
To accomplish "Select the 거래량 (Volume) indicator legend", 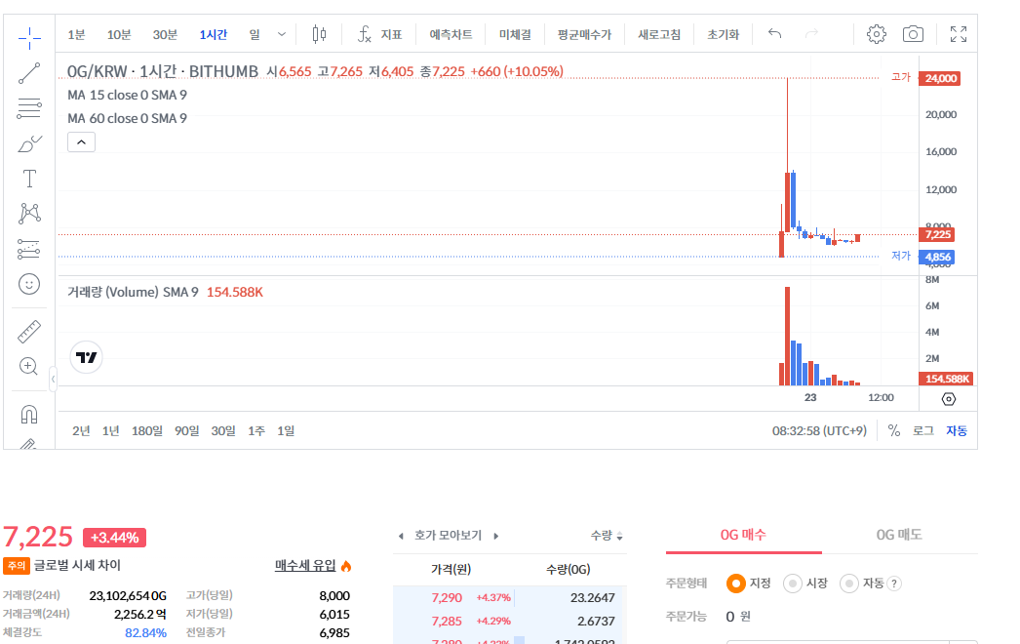I will point(133,292).
